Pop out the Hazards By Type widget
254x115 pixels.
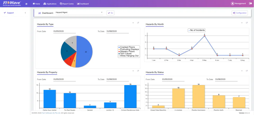pyautogui.click(x=138, y=23)
